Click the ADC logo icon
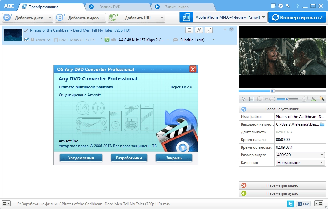 pyautogui.click(x=9, y=6)
